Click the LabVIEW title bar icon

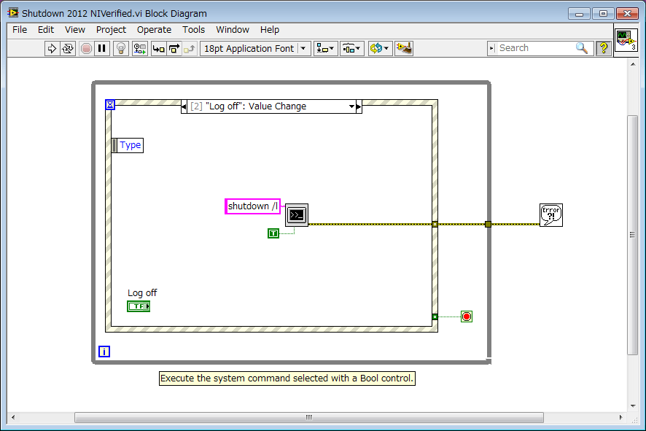pyautogui.click(x=13, y=13)
